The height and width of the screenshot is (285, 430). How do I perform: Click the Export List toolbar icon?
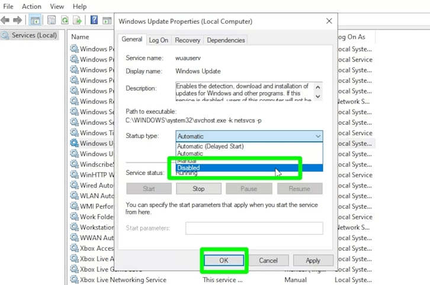(x=78, y=20)
